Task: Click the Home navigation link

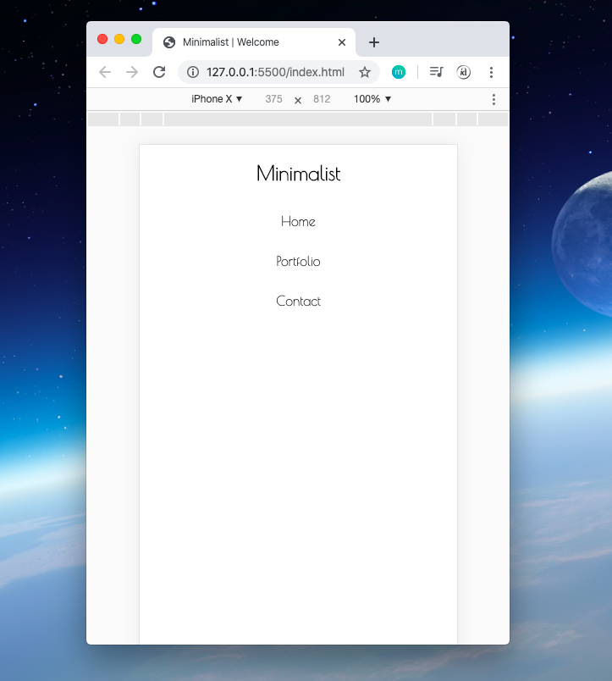Action: [x=298, y=222]
